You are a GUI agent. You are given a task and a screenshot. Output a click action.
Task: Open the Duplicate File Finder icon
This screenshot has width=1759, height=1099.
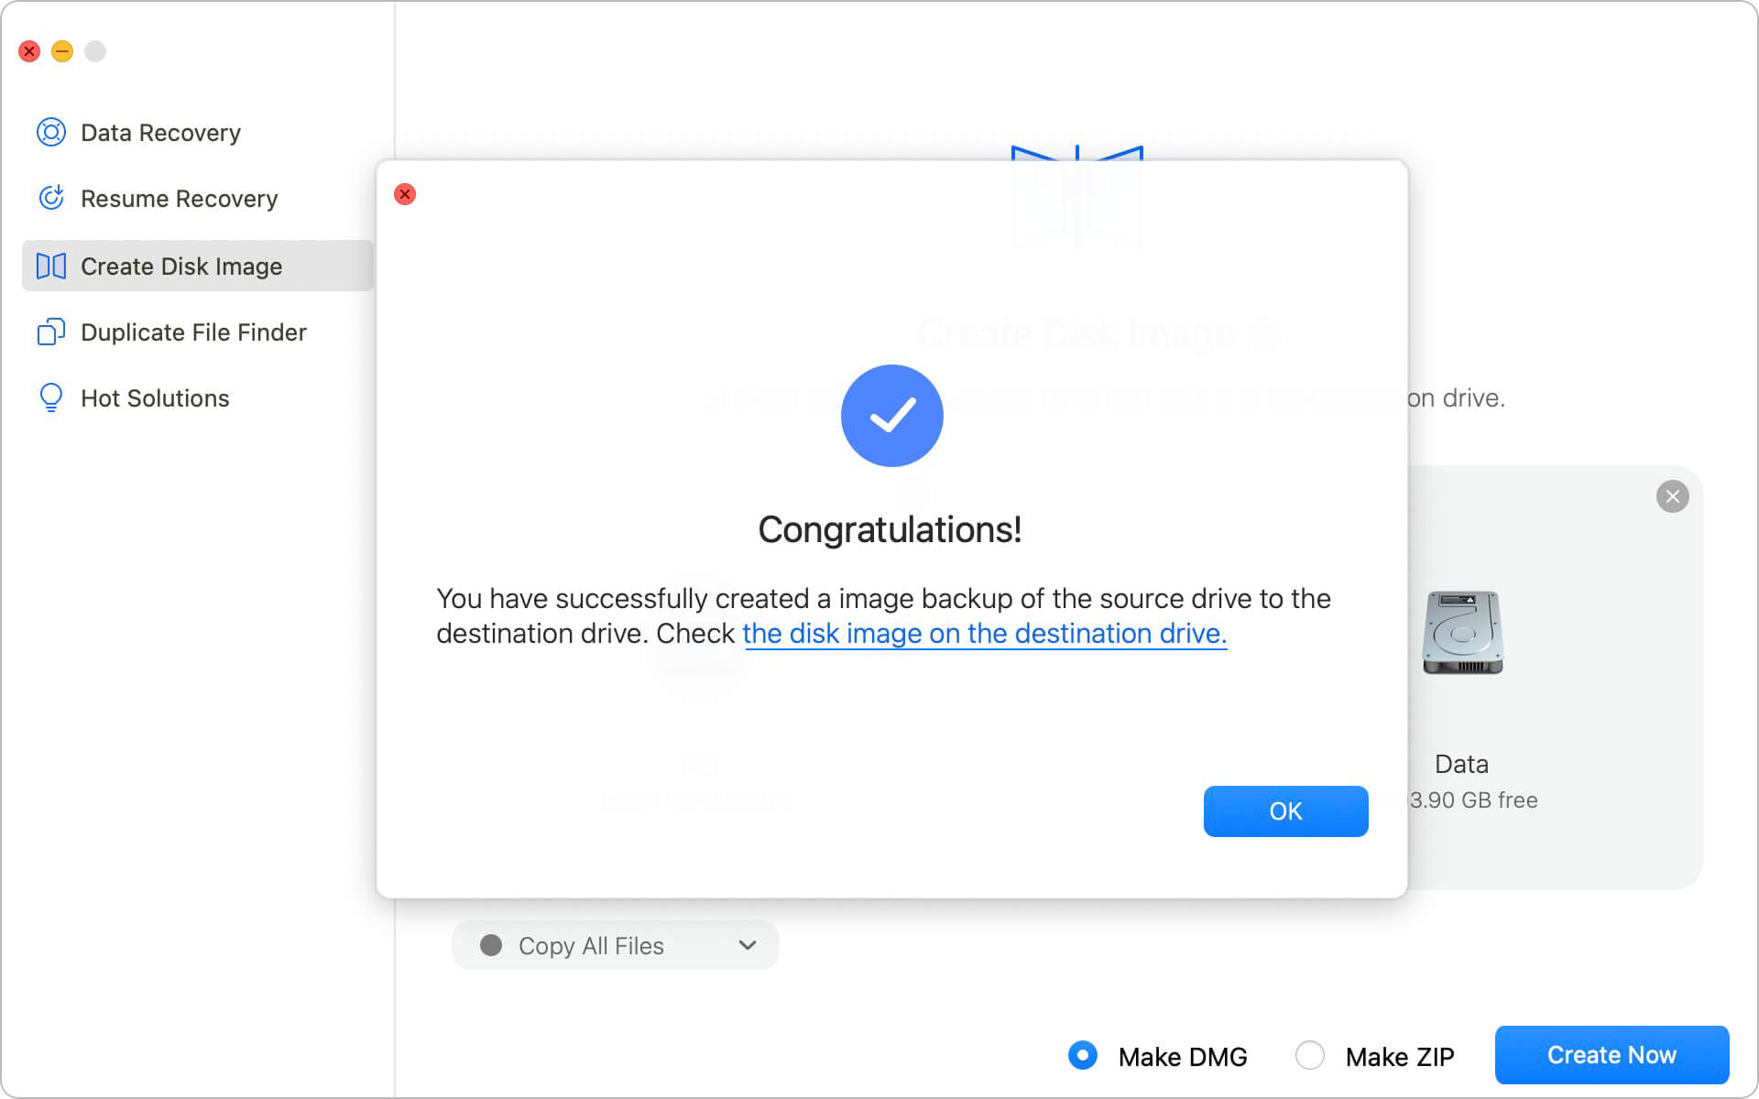(50, 332)
